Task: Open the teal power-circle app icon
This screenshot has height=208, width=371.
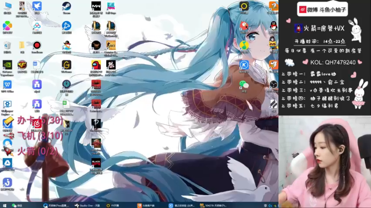Action: click(66, 84)
